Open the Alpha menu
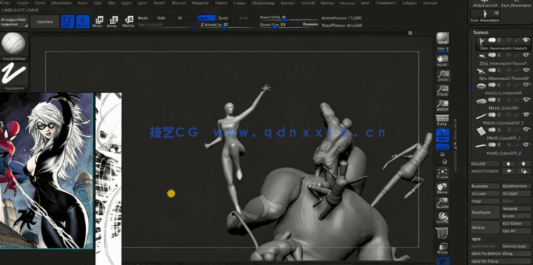Image resolution: width=533 pixels, height=265 pixels. click(x=6, y=3)
